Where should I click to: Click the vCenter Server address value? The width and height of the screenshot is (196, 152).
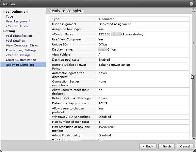pos(121,34)
